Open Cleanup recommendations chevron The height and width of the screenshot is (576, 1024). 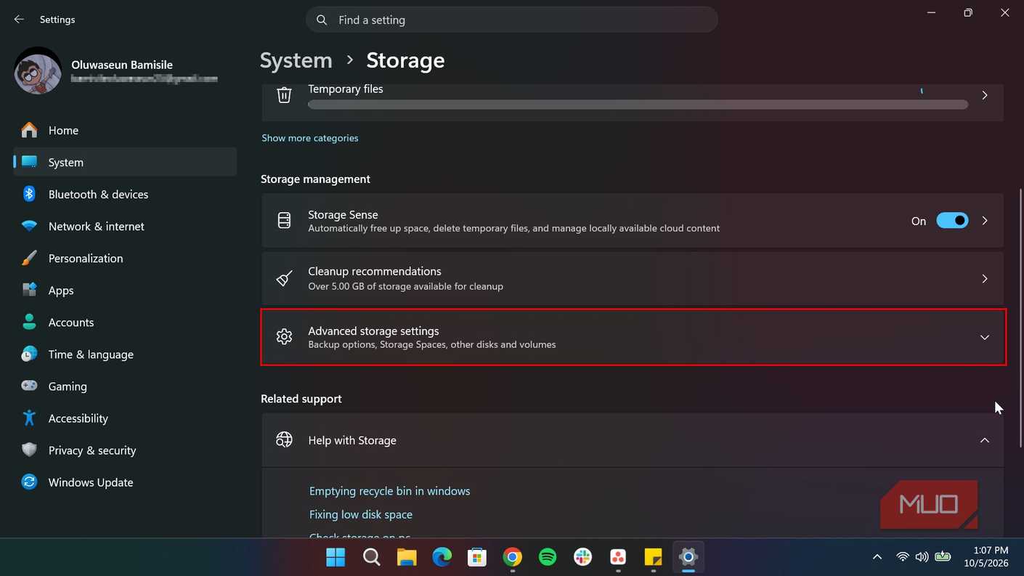(x=985, y=279)
